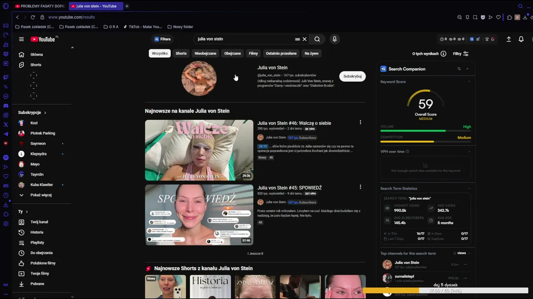Select the Filmy filter chip
This screenshot has height=299, width=533.
point(253,53)
